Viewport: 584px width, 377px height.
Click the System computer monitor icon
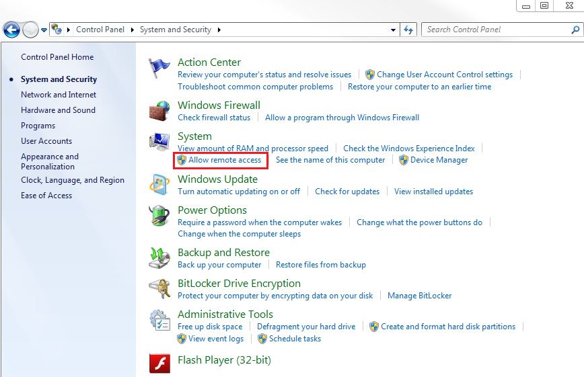(159, 142)
